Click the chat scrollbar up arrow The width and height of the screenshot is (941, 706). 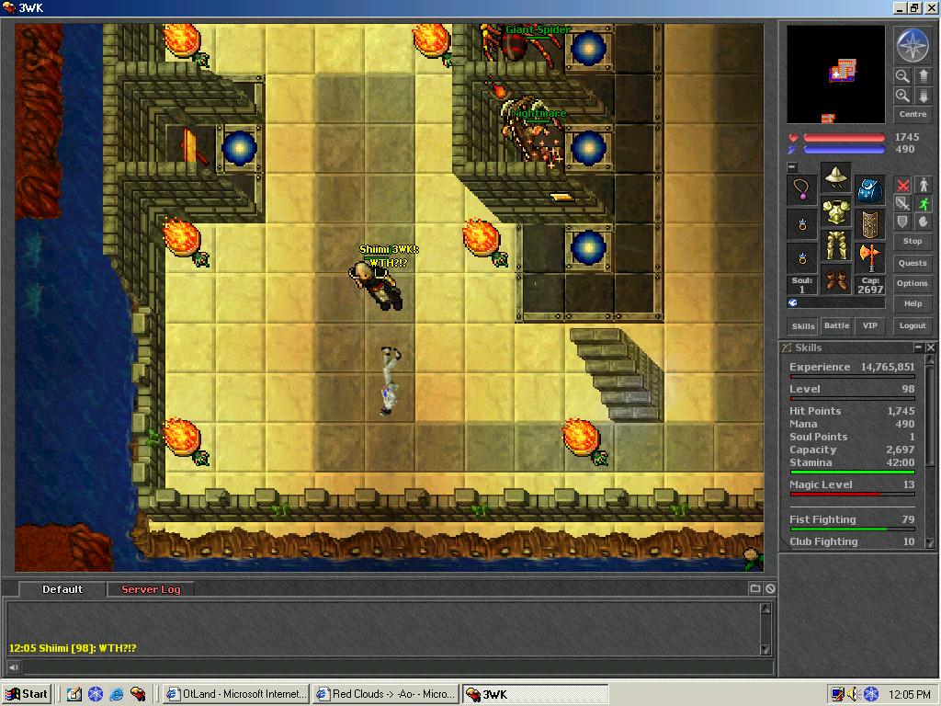(x=765, y=609)
